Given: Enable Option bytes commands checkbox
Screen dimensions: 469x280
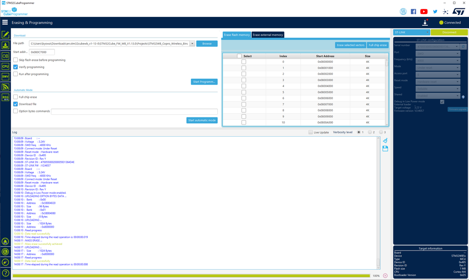Looking at the screenshot, I should (x=15, y=111).
